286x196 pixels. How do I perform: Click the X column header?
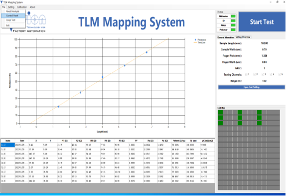(x=36, y=141)
